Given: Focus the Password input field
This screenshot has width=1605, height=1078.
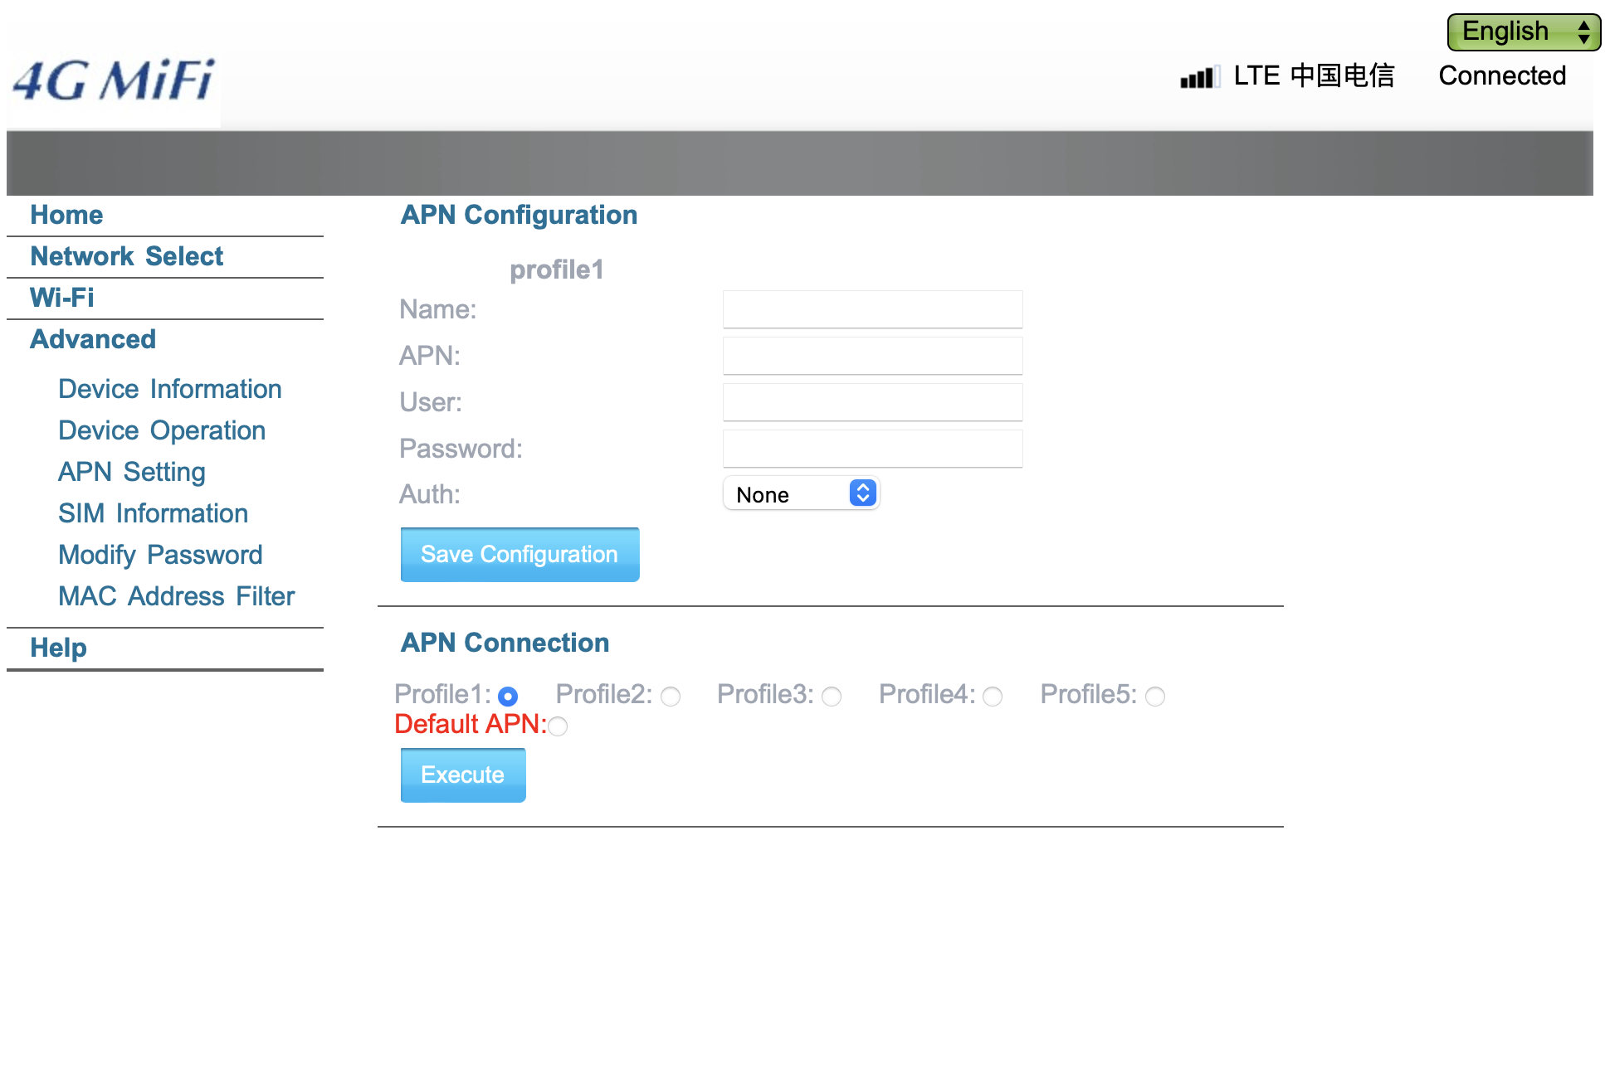Looking at the screenshot, I should tap(872, 449).
